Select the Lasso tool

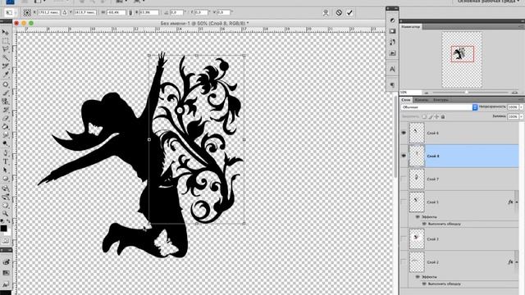[x=5, y=49]
